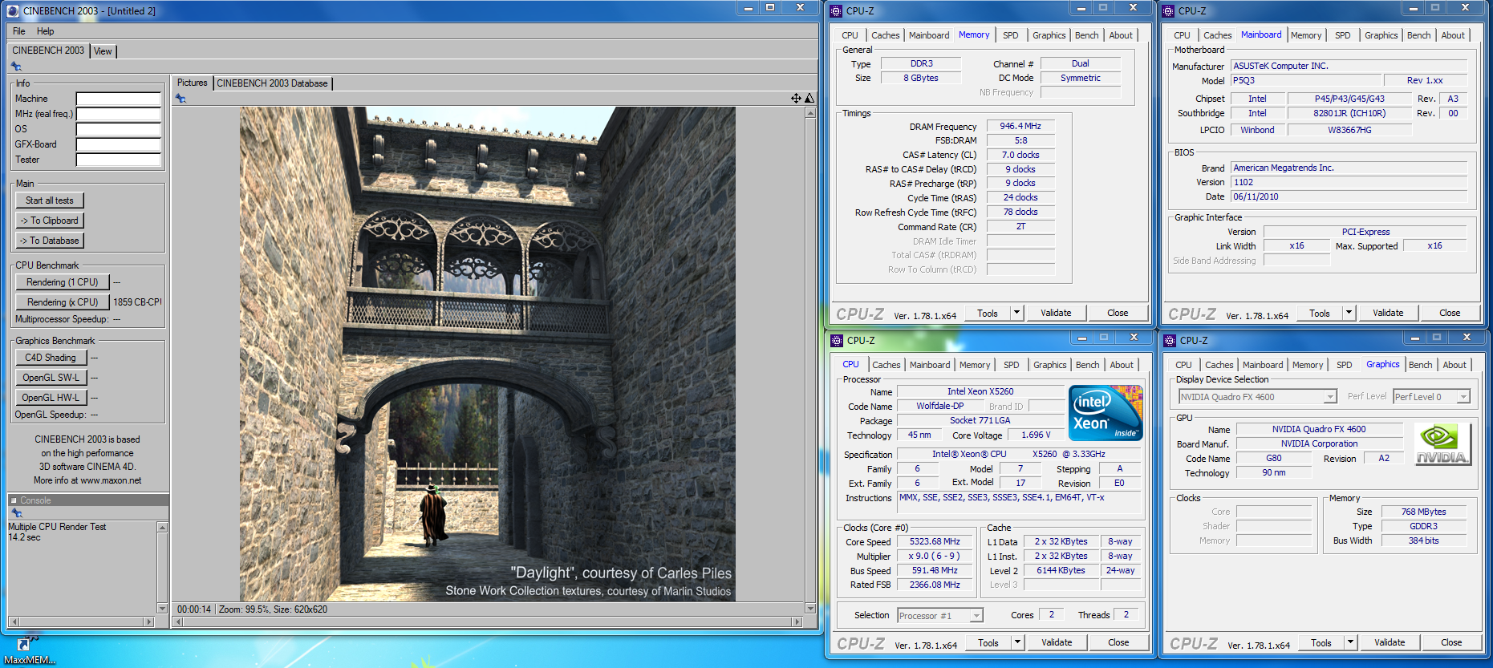Click the Intel Xeon X5260 name value
This screenshot has width=1493, height=668.
click(980, 392)
